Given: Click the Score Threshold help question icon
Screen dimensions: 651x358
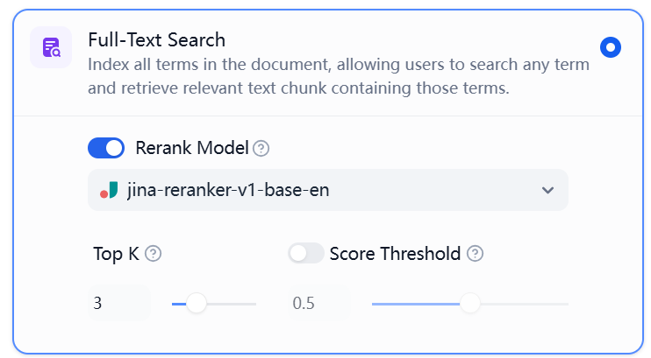Looking at the screenshot, I should (475, 254).
